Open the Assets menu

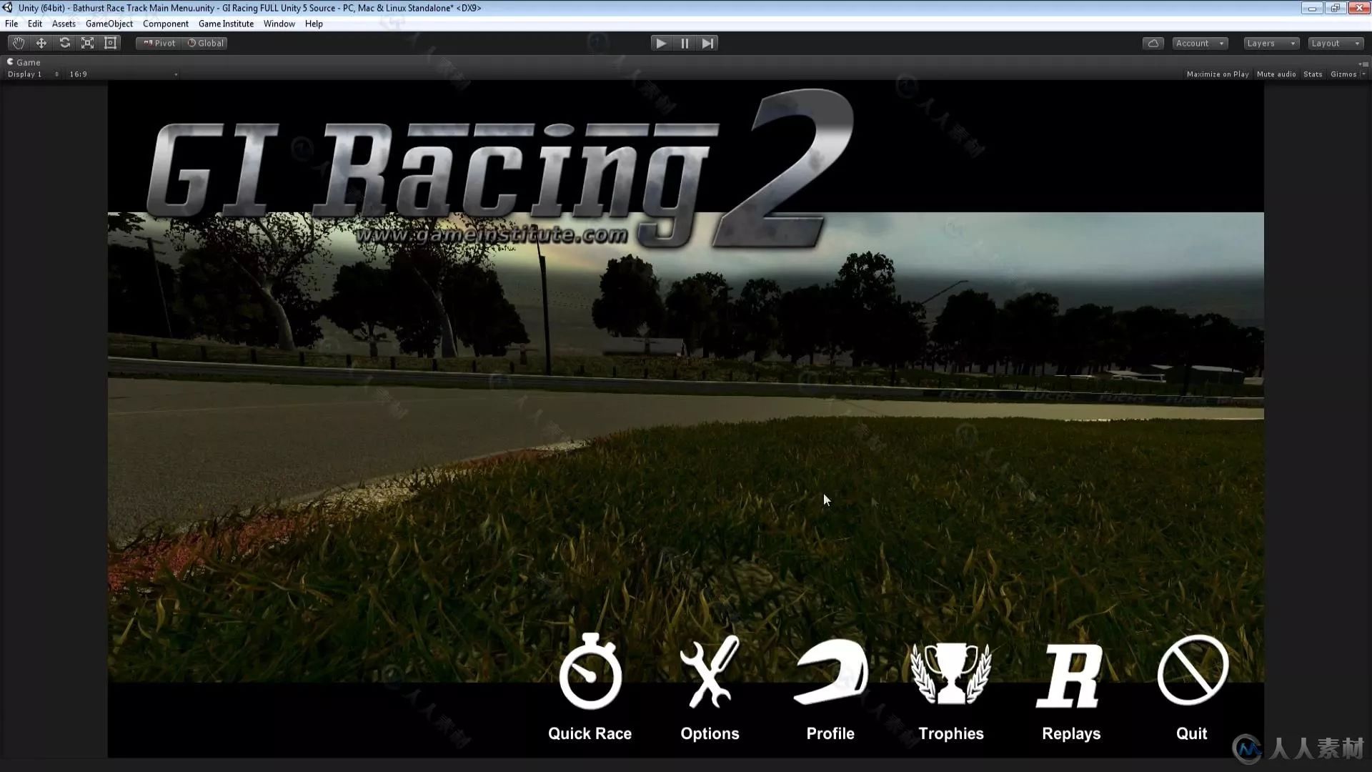[x=64, y=24]
